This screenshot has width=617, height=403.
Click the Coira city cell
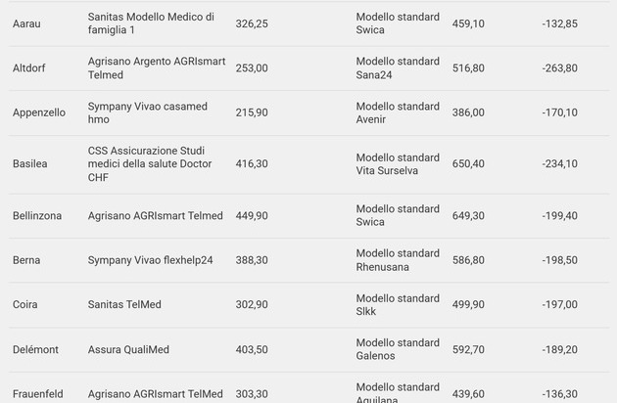point(25,304)
